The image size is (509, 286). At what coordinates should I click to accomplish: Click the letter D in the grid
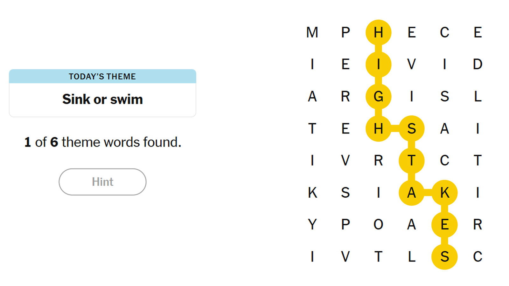tap(478, 65)
